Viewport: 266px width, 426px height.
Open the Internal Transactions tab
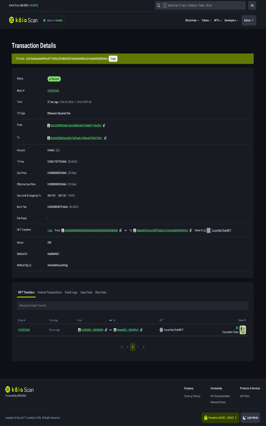(50, 292)
